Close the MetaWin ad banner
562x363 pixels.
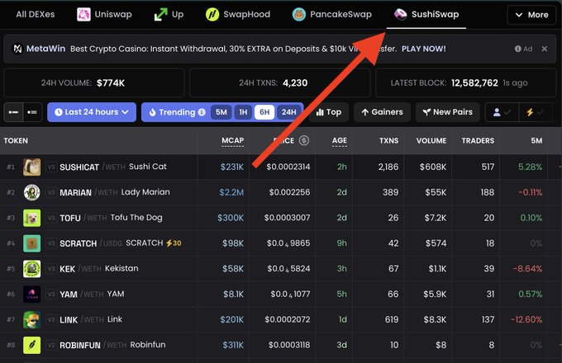coord(545,49)
